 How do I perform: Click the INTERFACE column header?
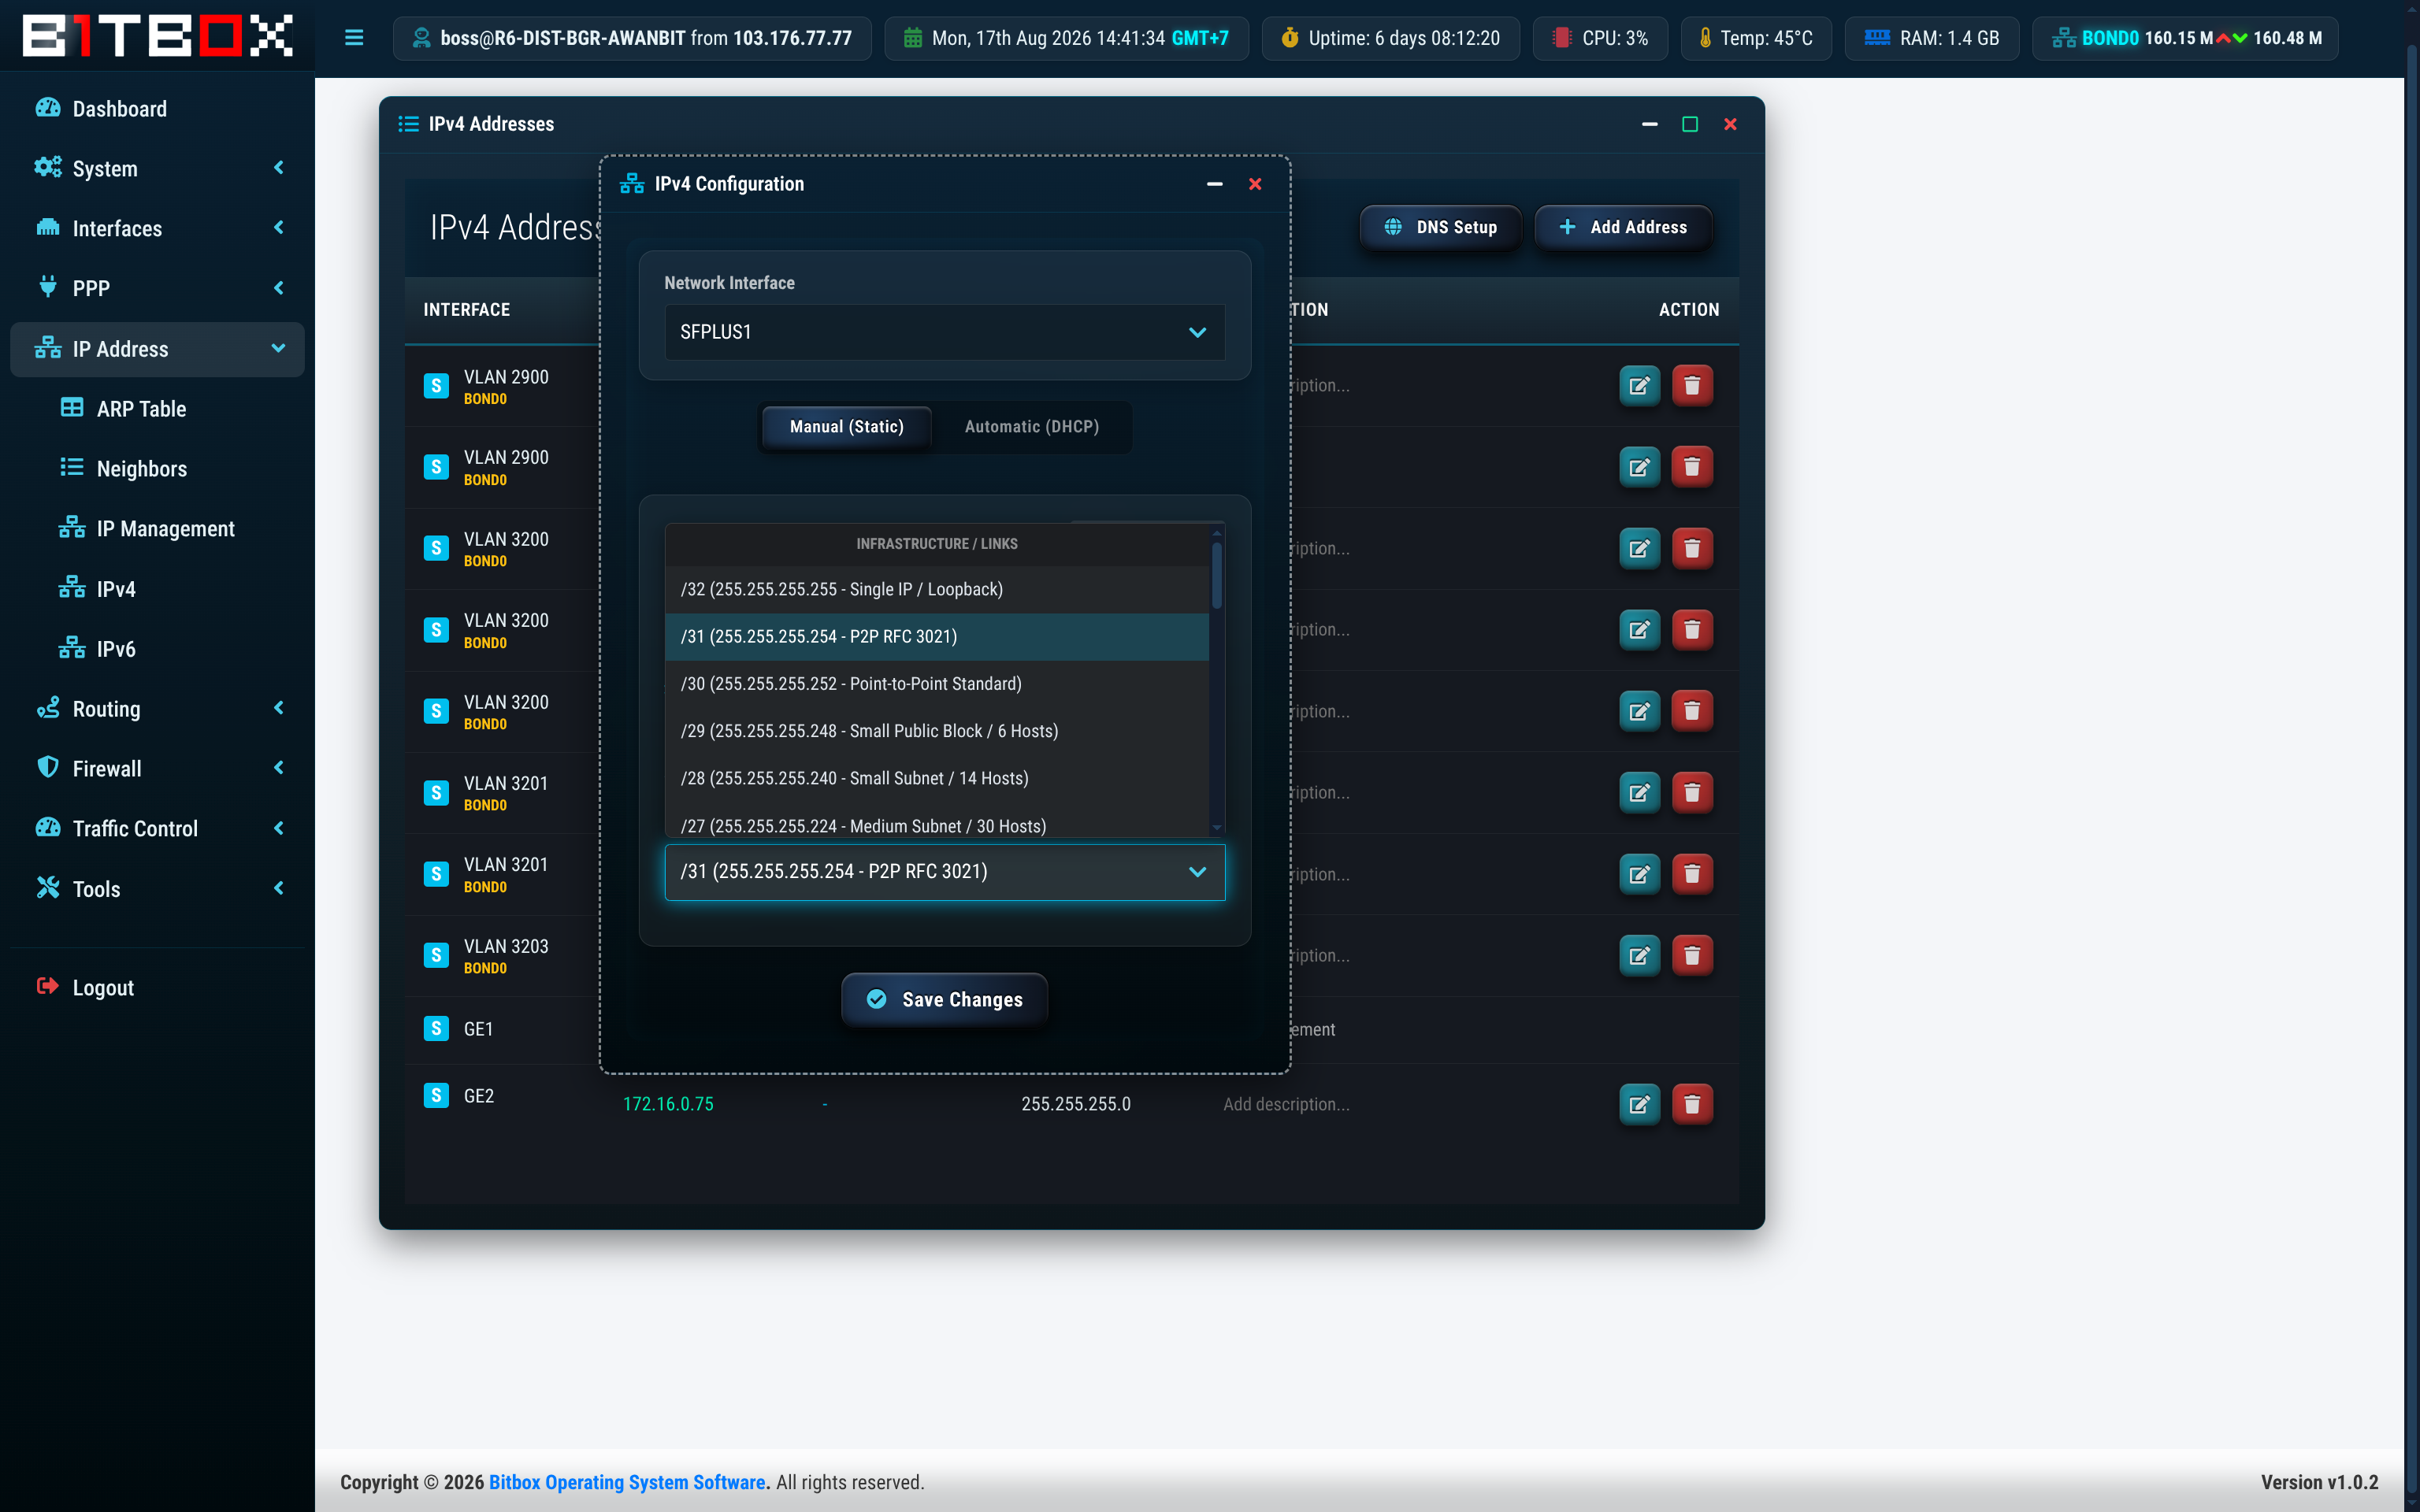(x=466, y=310)
